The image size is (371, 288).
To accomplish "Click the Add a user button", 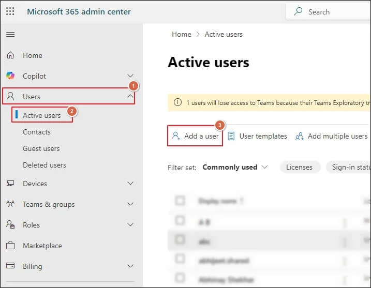I will tap(195, 136).
